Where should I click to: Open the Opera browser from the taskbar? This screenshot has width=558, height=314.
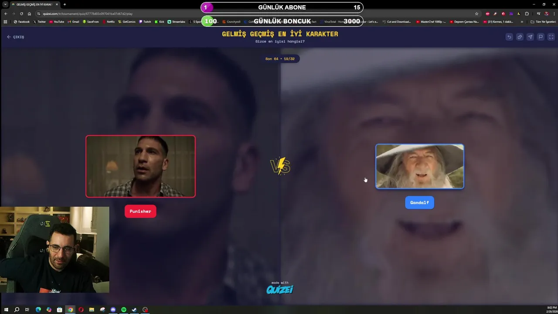pyautogui.click(x=81, y=310)
